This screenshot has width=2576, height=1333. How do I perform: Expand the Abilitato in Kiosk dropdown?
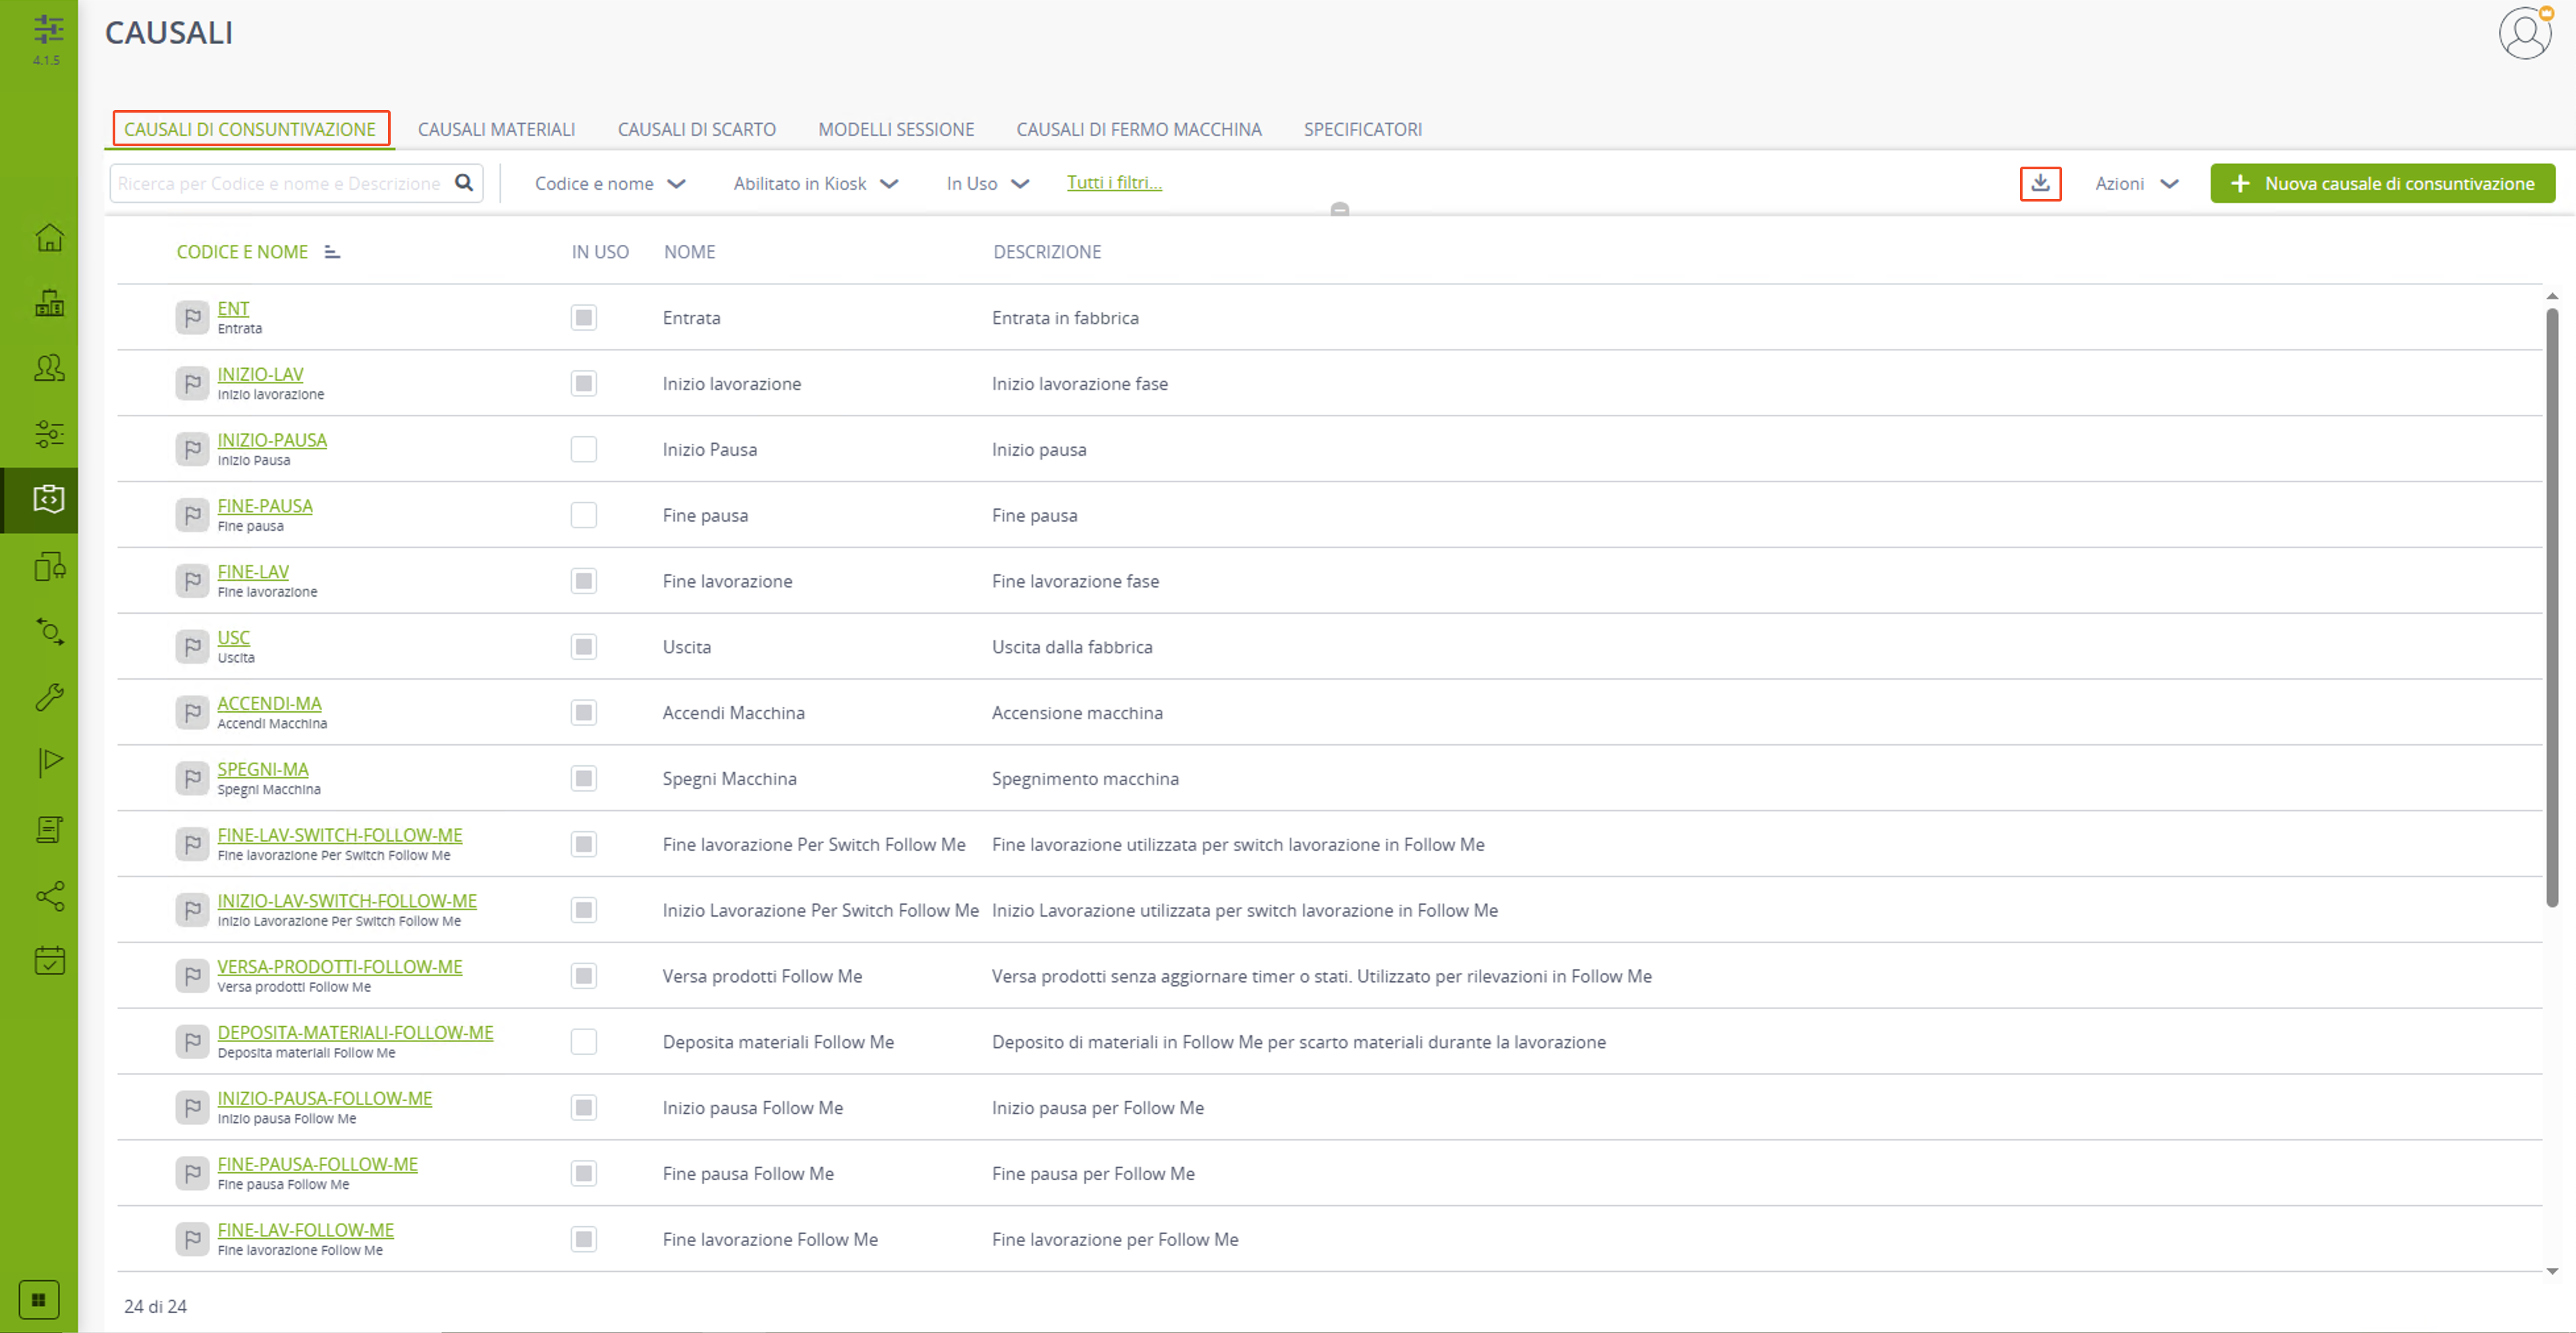pos(816,183)
